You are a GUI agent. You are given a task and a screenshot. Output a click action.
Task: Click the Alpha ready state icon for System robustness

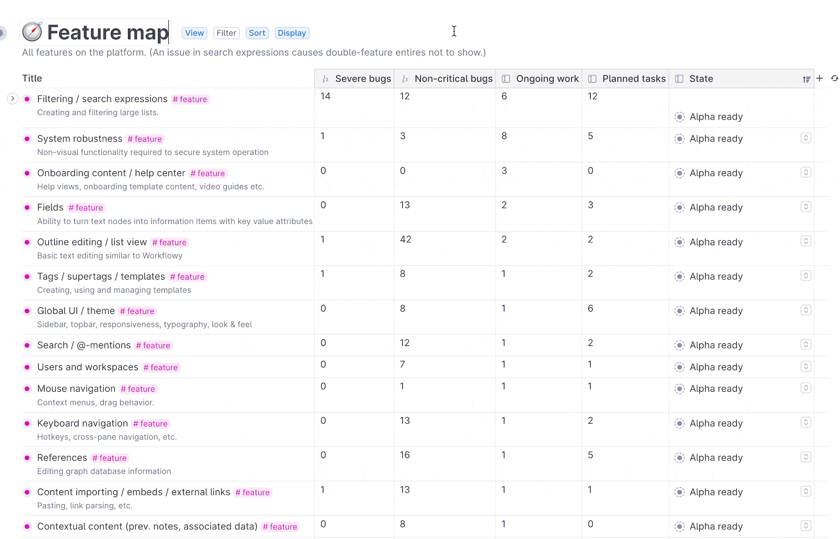coord(680,139)
